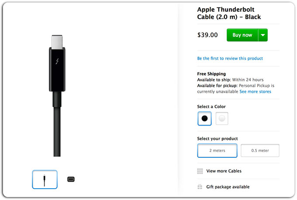Click the $39.00 price
The height and width of the screenshot is (200, 297).
pyautogui.click(x=207, y=35)
